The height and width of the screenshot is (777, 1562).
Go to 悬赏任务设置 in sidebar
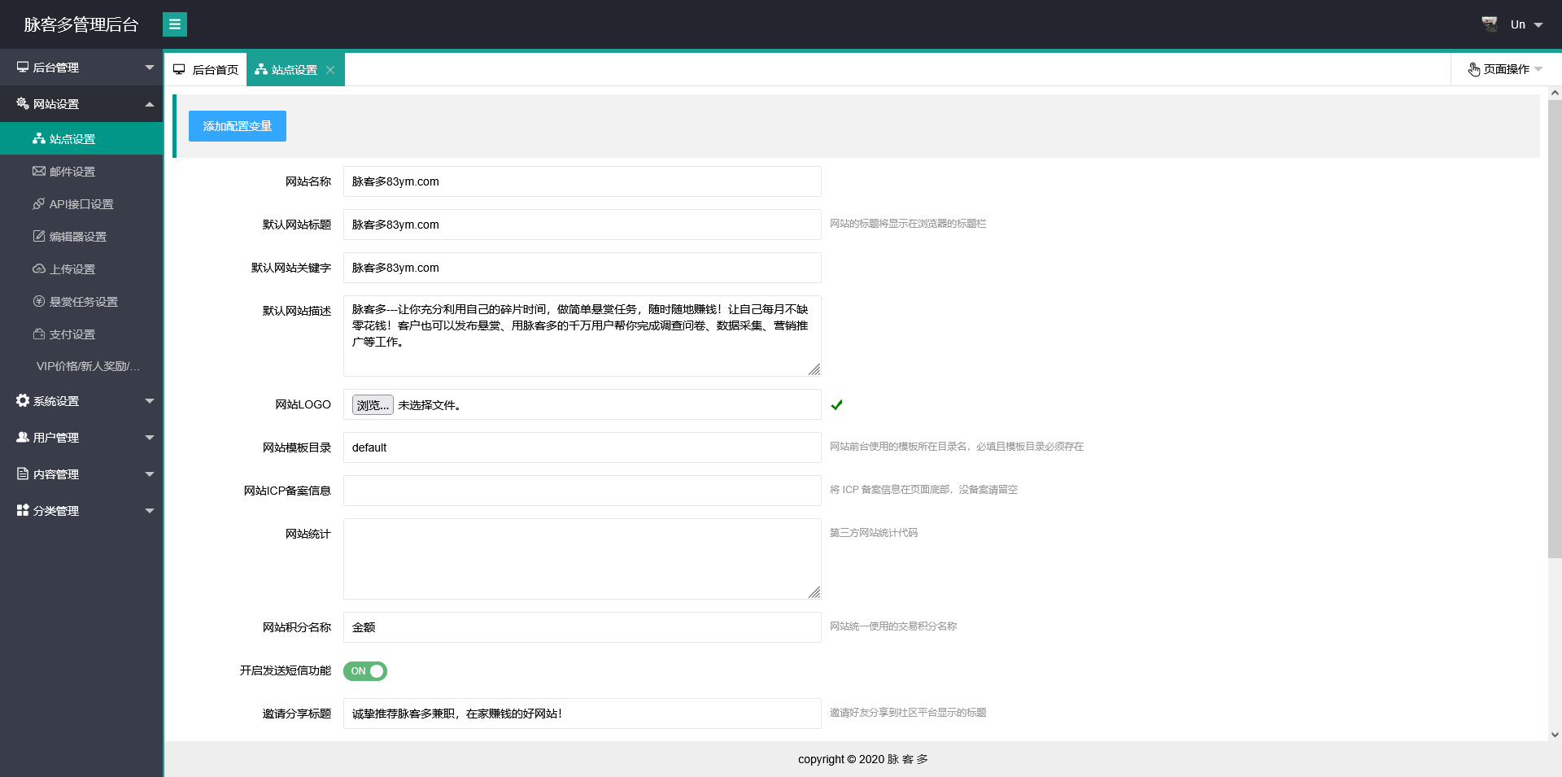(83, 302)
